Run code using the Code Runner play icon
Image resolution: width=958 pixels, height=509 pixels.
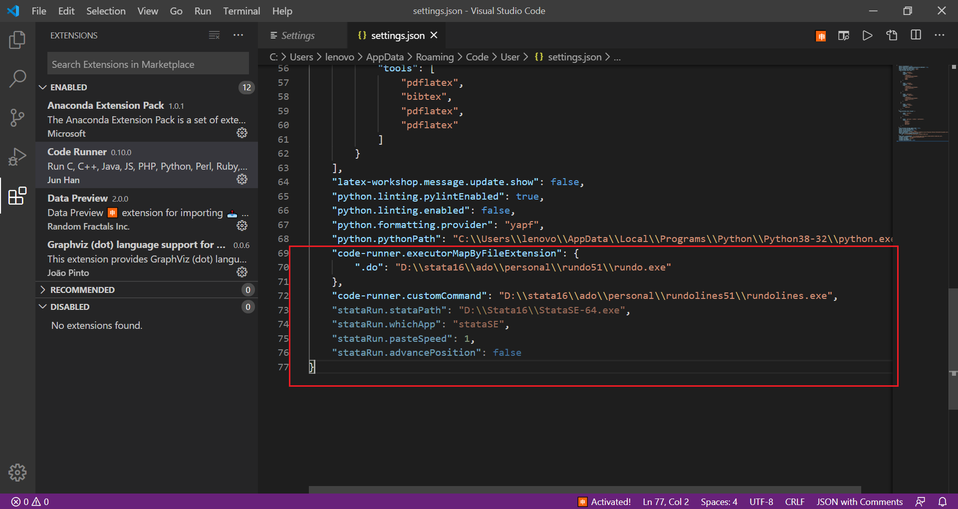[867, 35]
